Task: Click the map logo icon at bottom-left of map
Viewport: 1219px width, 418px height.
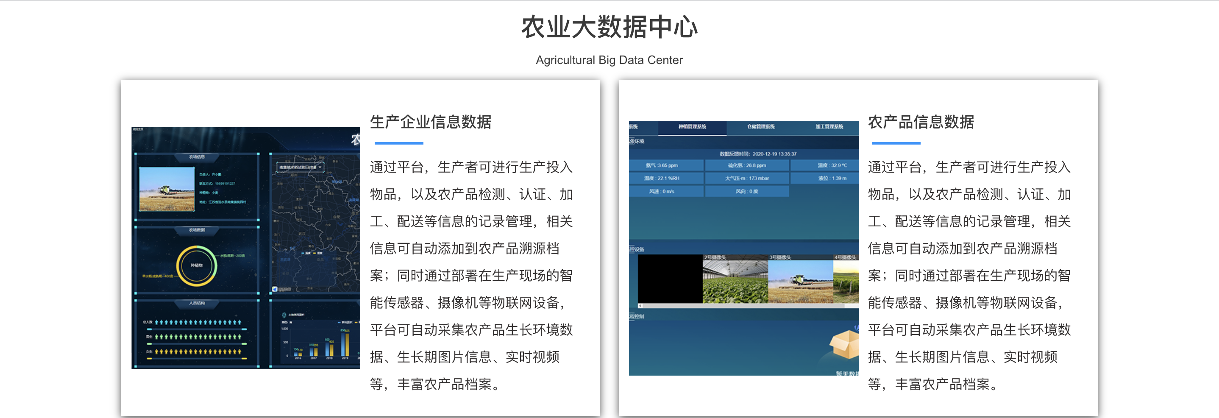Action: point(275,289)
